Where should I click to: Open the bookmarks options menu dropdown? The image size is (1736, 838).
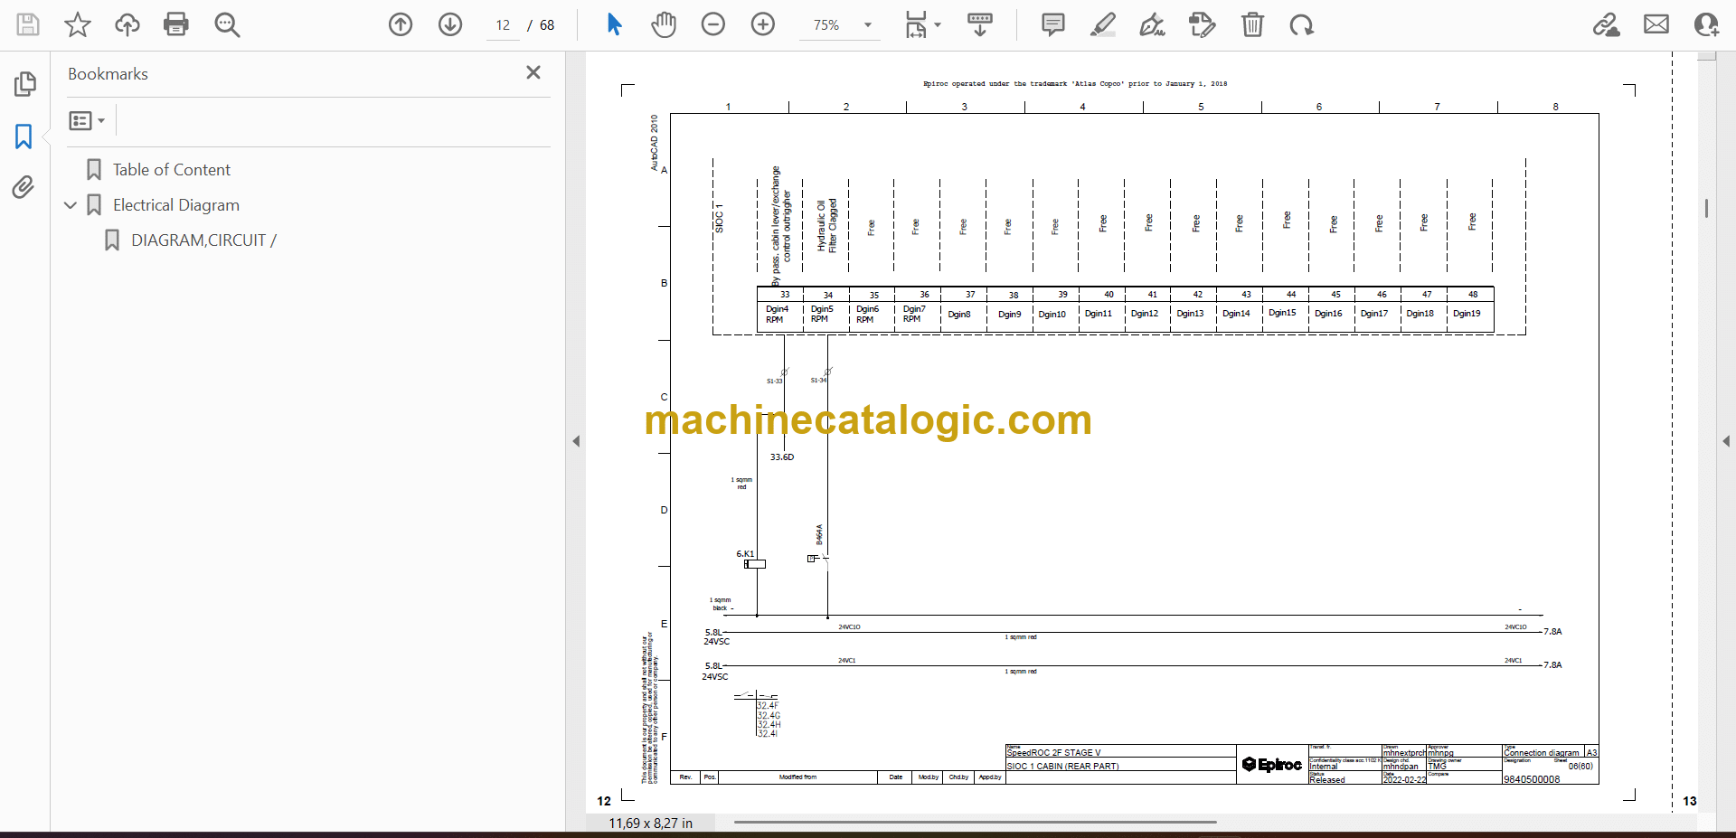[x=87, y=120]
